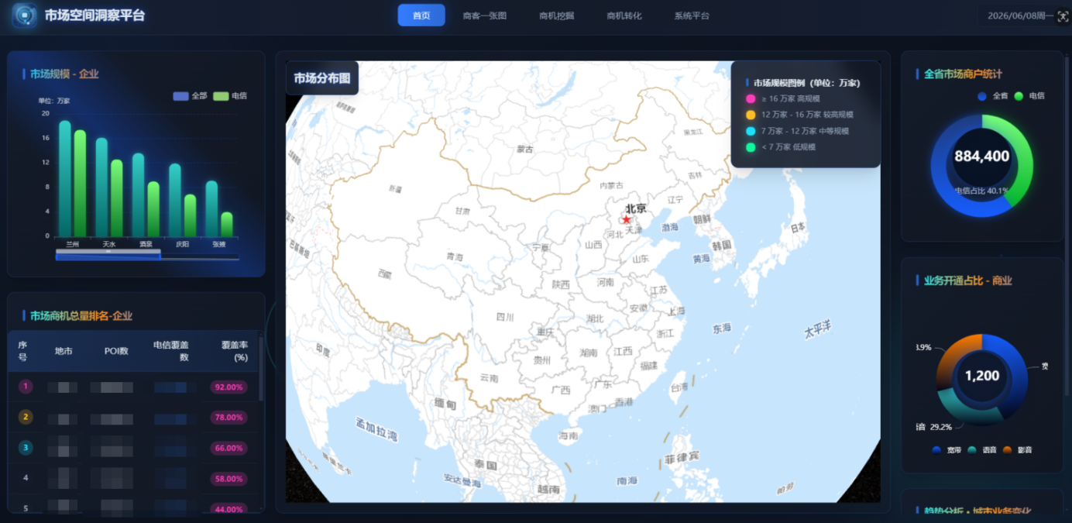
Task: Toggle the 语音 legend item
Action: (x=982, y=450)
